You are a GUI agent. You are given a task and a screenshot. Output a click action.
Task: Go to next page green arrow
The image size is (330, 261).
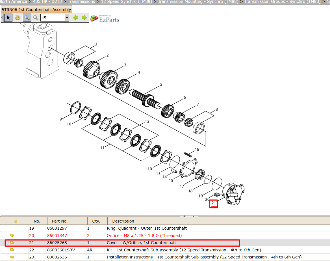tap(84, 18)
